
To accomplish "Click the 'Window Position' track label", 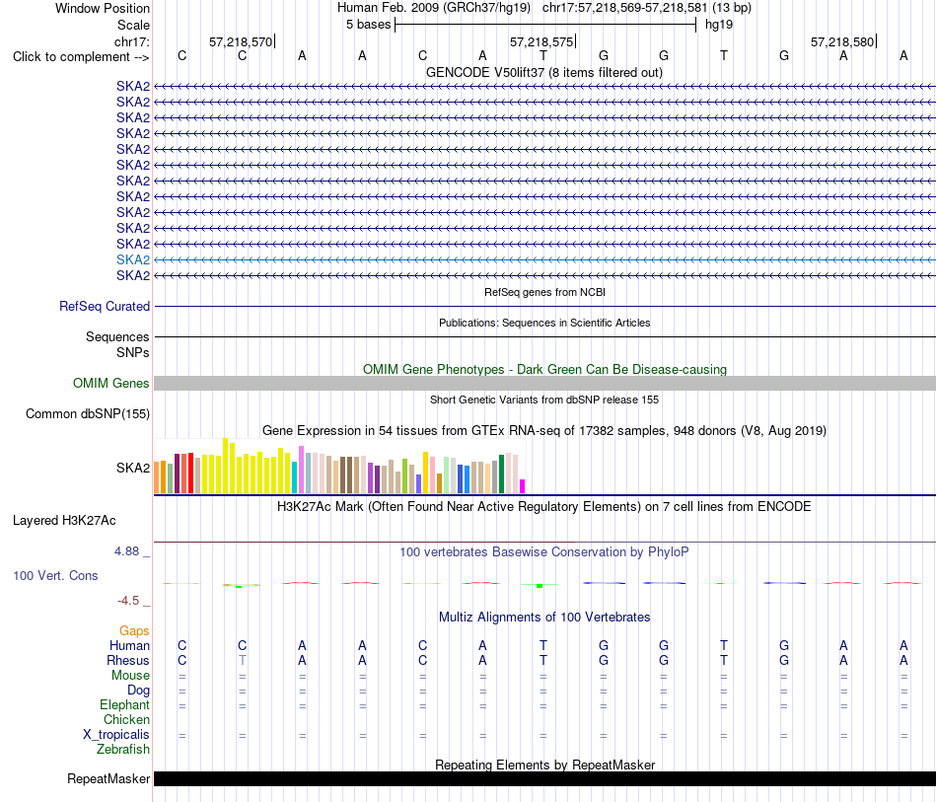I will tap(103, 8).
